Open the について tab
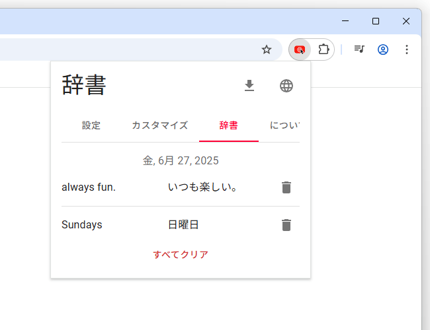430x330 pixels. point(284,125)
